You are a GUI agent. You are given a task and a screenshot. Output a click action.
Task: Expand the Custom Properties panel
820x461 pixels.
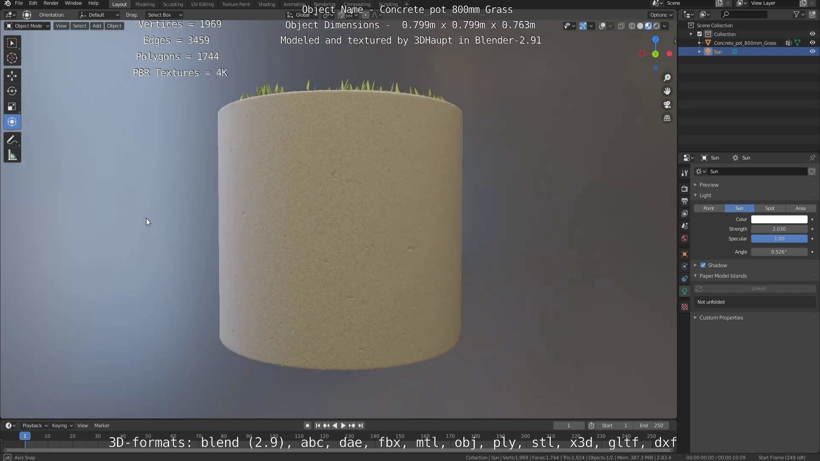click(721, 318)
